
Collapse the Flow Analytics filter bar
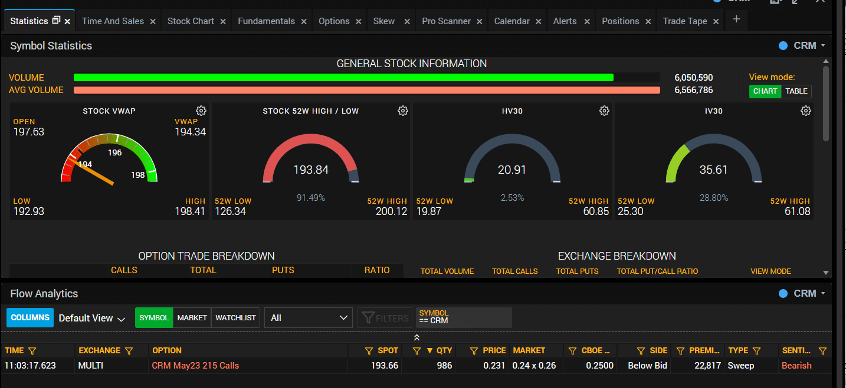pos(417,337)
